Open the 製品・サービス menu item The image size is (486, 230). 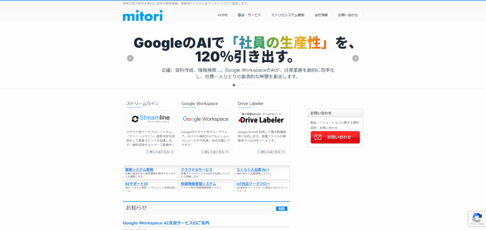point(249,15)
